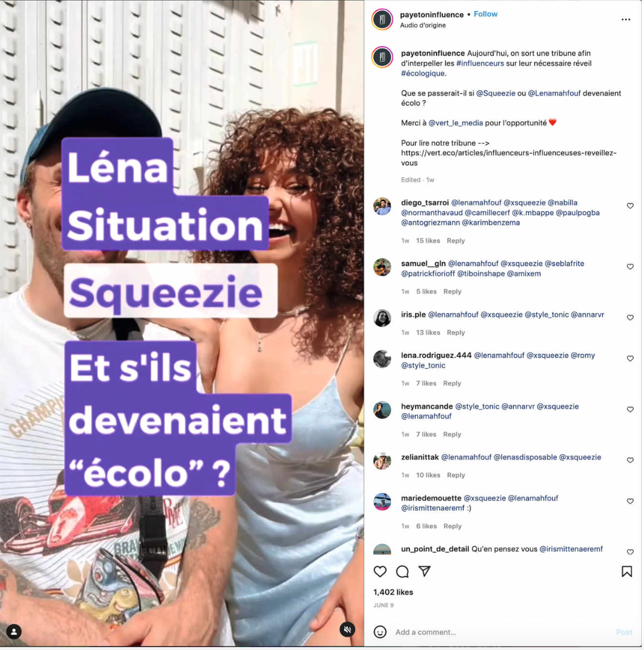
Task: Open the @vert_le_media profile mention
Action: tap(456, 123)
